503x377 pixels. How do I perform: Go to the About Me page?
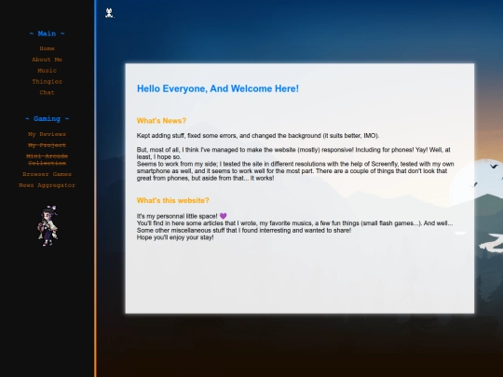coord(47,60)
